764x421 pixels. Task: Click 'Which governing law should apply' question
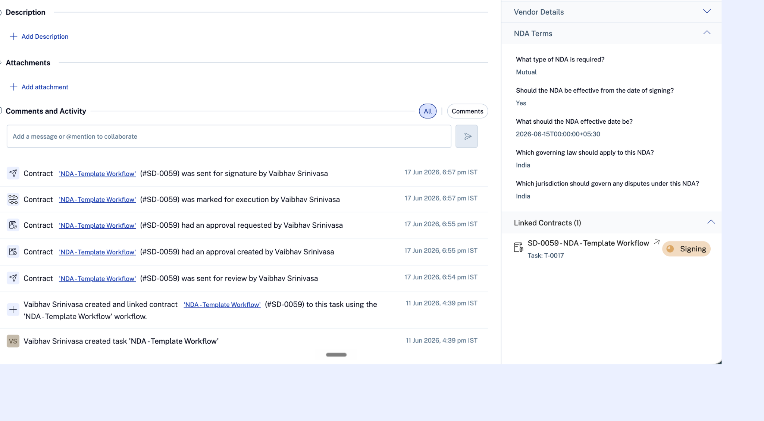click(x=585, y=152)
